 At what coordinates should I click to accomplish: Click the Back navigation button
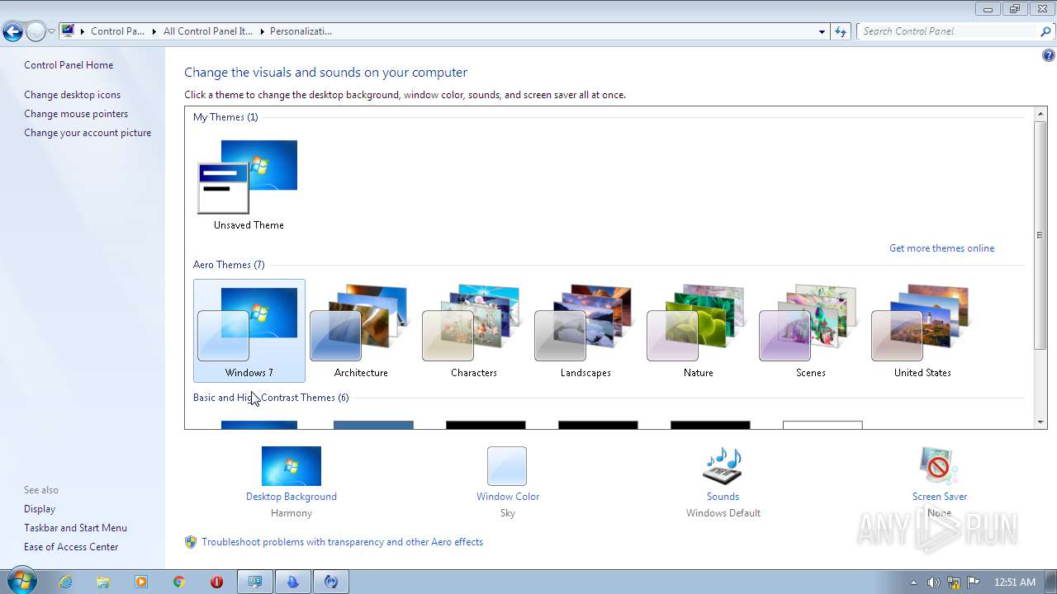(12, 31)
